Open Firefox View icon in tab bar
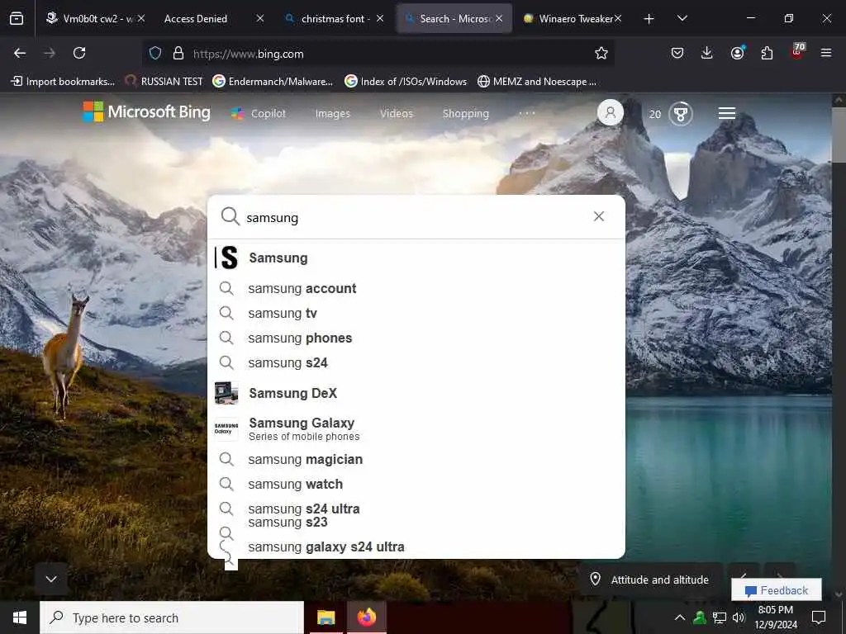The image size is (846, 634). click(x=17, y=19)
